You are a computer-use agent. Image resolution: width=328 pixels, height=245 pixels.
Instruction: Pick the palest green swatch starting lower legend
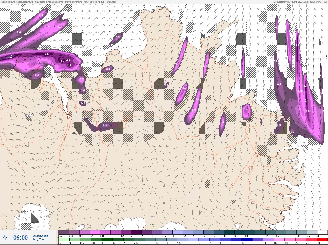coord(64,240)
